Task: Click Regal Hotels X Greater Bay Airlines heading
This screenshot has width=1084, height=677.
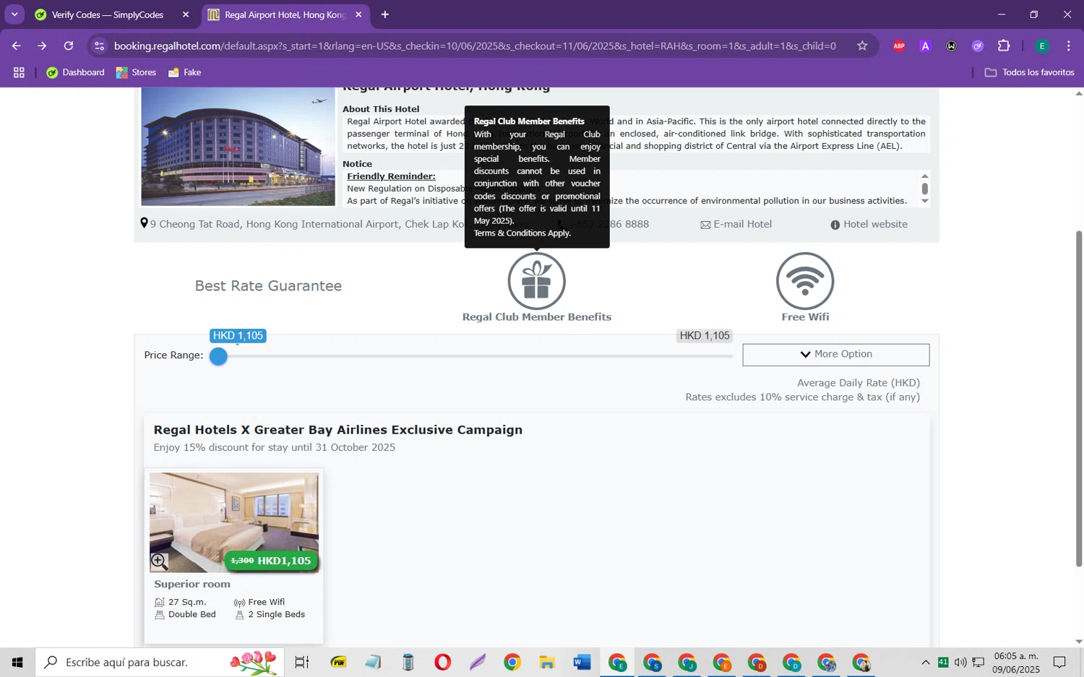Action: click(x=337, y=430)
